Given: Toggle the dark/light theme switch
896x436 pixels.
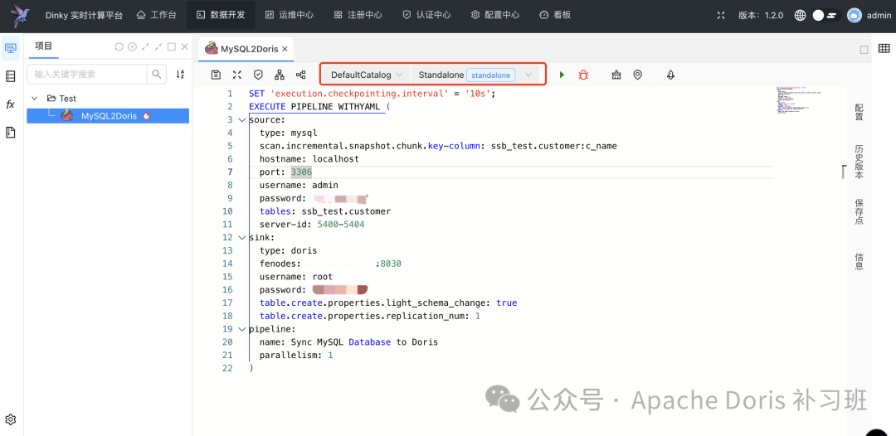Looking at the screenshot, I should coord(825,16).
